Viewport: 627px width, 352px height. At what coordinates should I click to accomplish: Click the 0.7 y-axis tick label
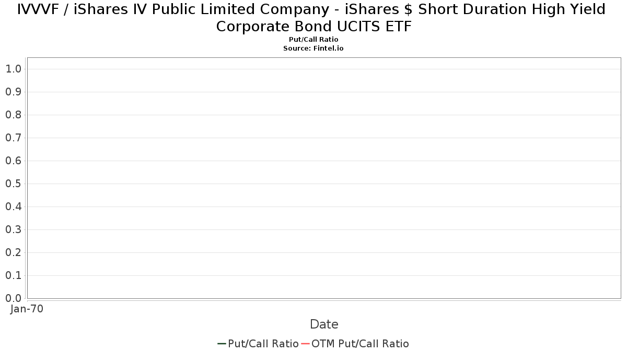[13, 138]
